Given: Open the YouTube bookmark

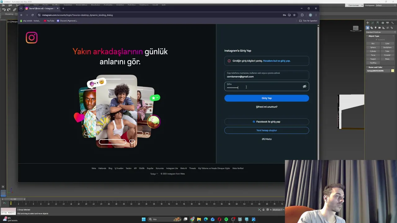Looking at the screenshot, I should pyautogui.click(x=49, y=21).
